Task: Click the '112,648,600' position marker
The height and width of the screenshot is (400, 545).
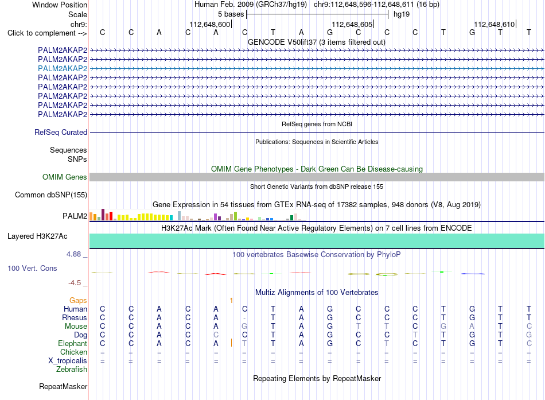Action: point(210,24)
